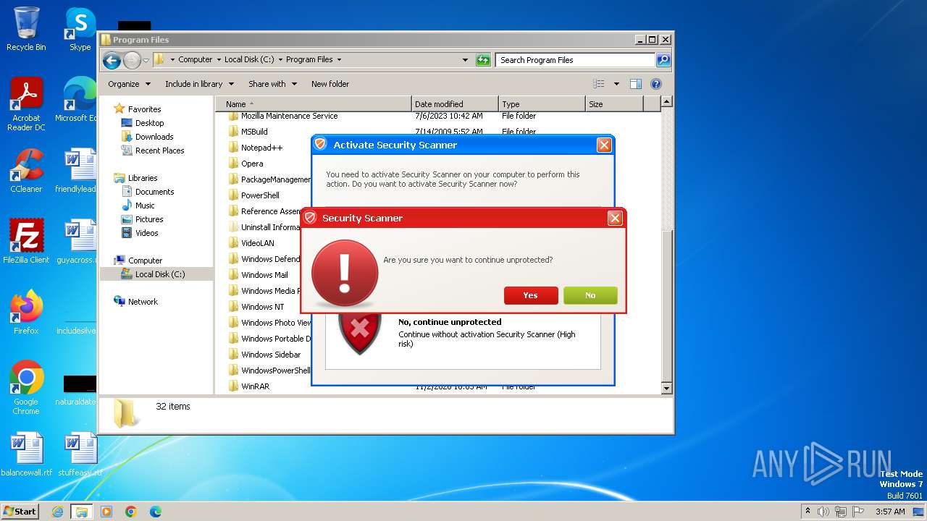Select the MSBuild folder
The image size is (927, 521).
point(254,132)
